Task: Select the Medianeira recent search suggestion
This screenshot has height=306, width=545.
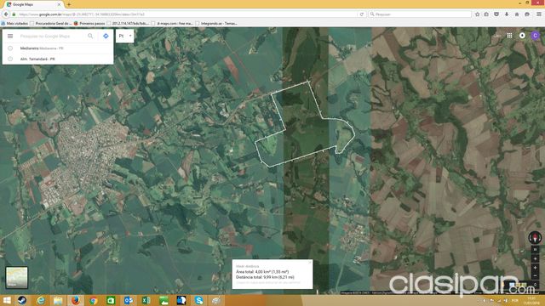Action: (58, 48)
